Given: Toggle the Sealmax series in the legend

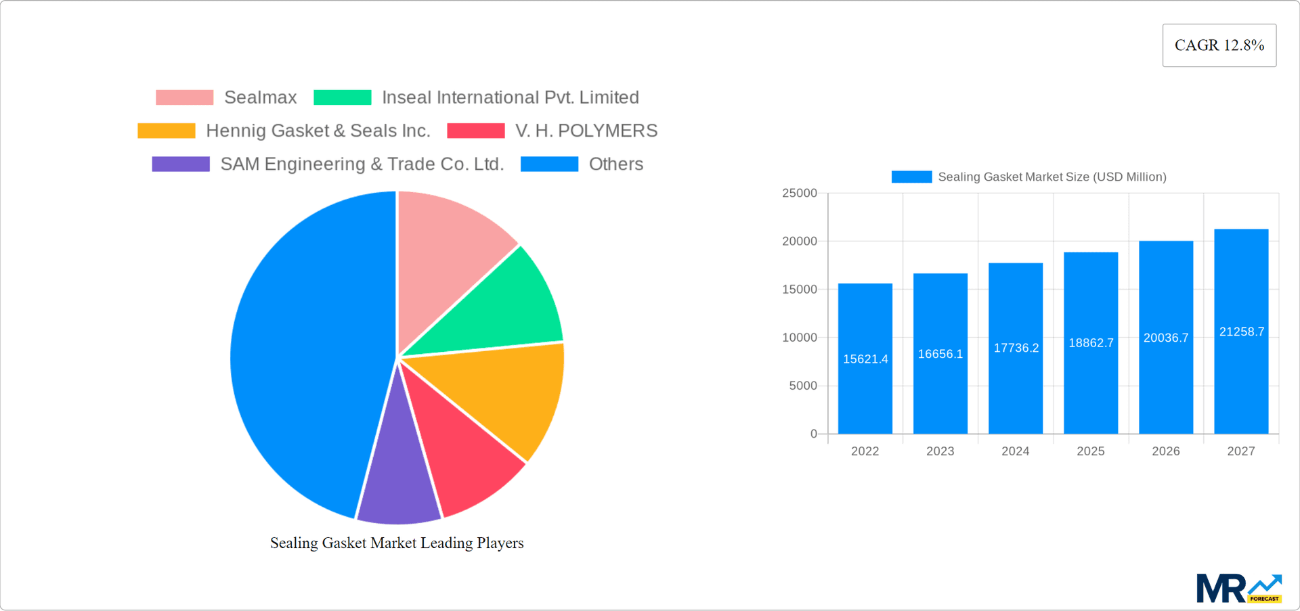Looking at the screenshot, I should (260, 97).
